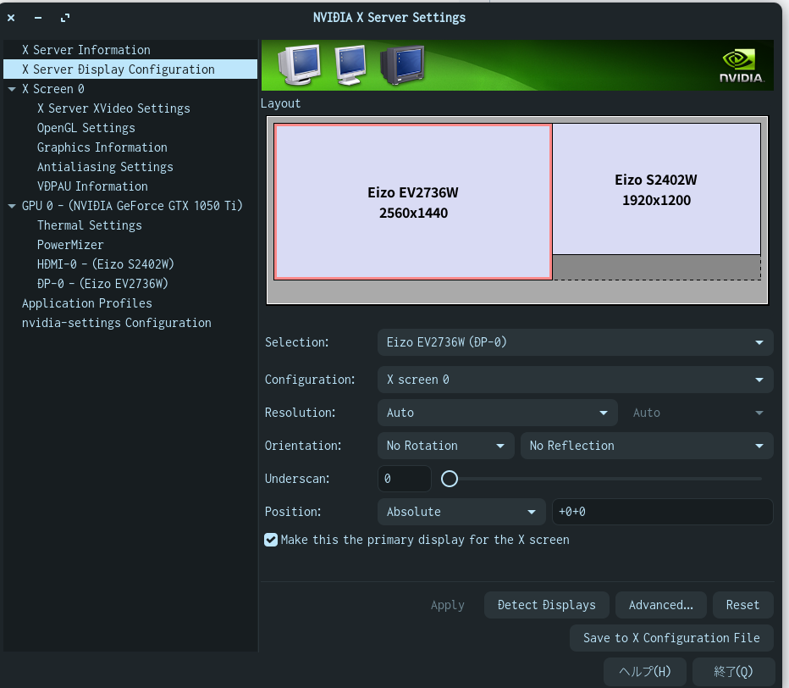The height and width of the screenshot is (688, 789).
Task: Open the No Reflection dropdown
Action: [x=647, y=446]
